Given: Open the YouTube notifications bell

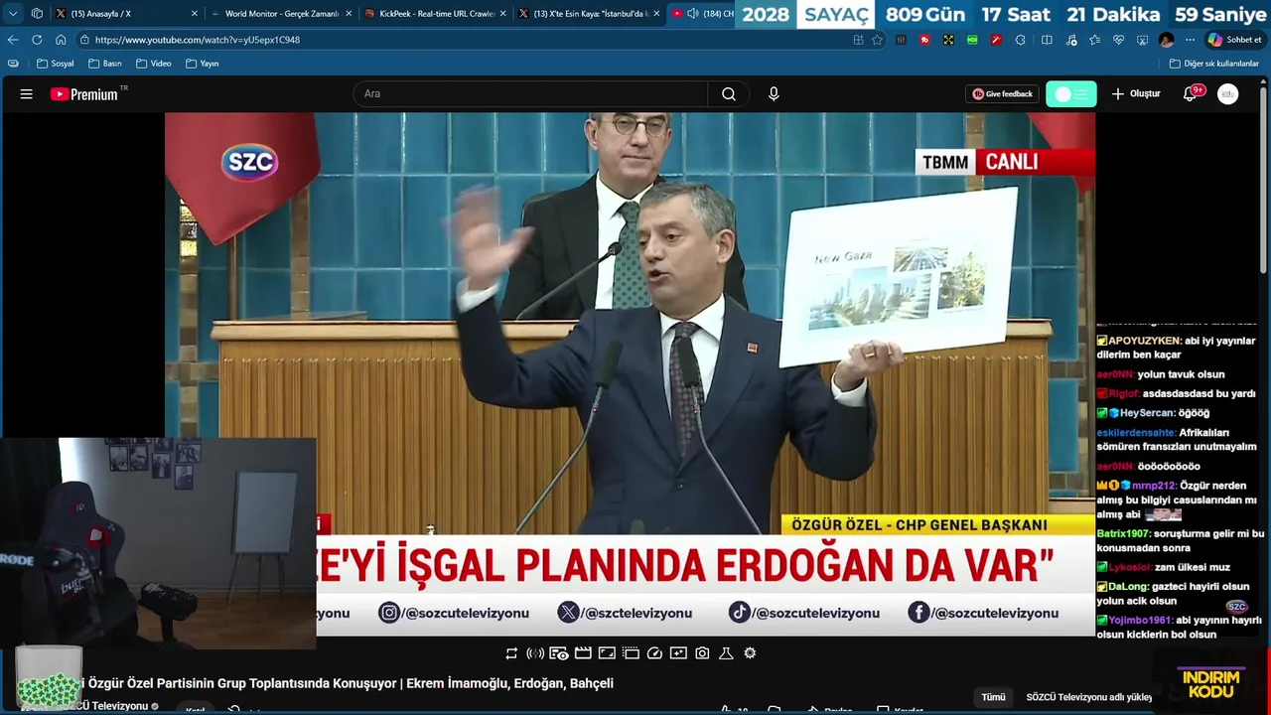Looking at the screenshot, I should point(1190,94).
